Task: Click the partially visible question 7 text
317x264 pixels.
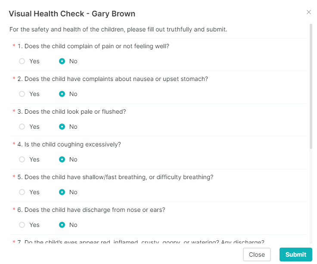Action: (x=141, y=242)
